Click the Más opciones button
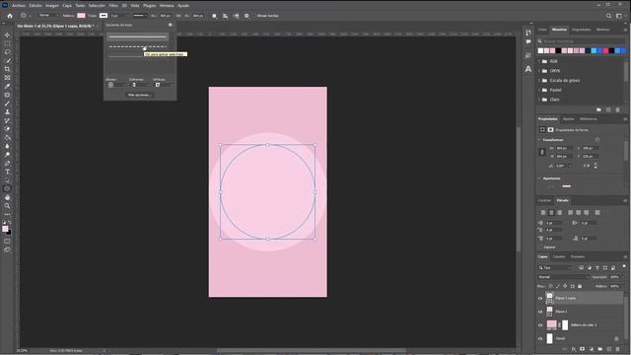 139,95
